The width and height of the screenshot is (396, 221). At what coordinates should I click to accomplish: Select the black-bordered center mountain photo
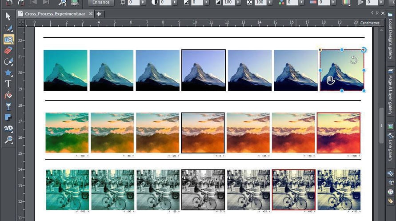click(x=203, y=70)
